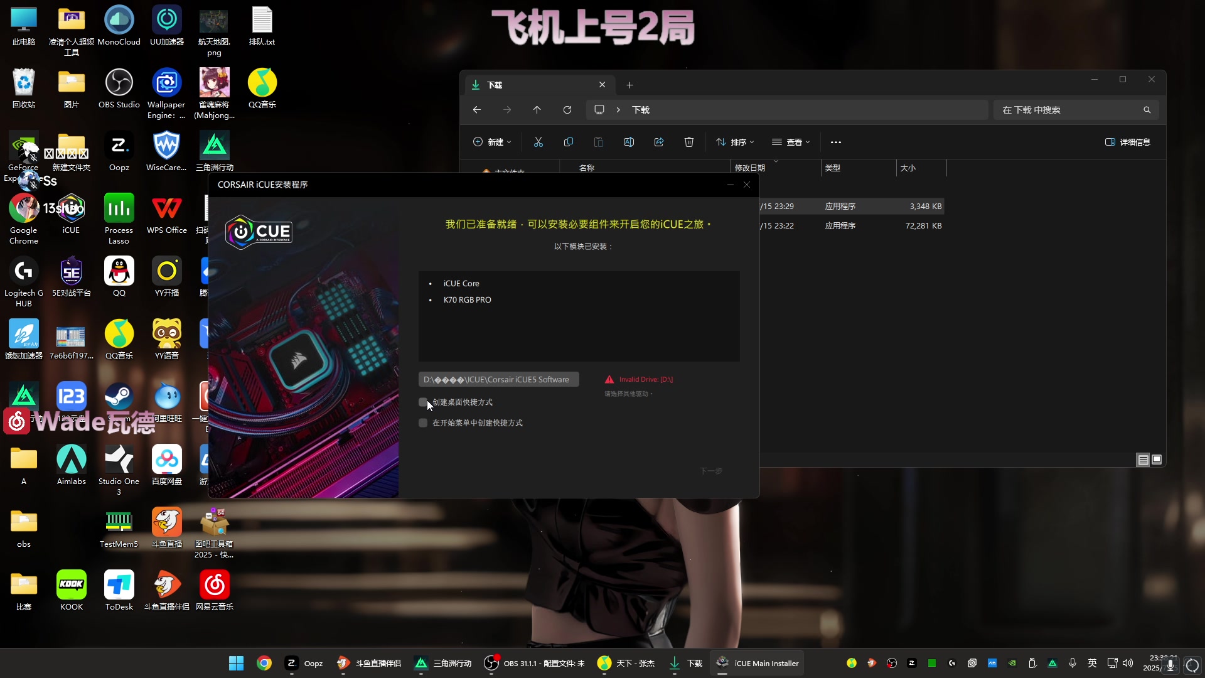Open the volume control in system tray
The image size is (1205, 678).
coord(1128,664)
